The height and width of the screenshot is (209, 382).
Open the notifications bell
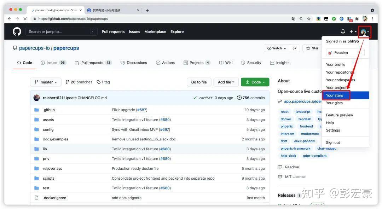coord(342,31)
